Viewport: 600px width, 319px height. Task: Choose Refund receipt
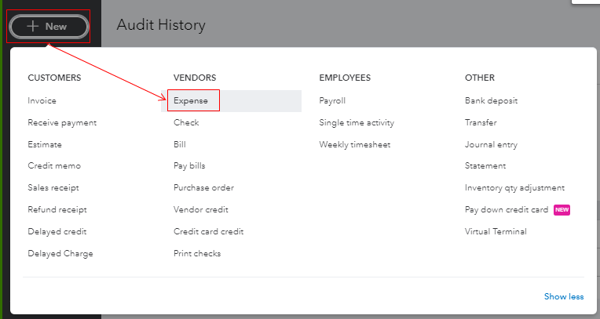57,210
